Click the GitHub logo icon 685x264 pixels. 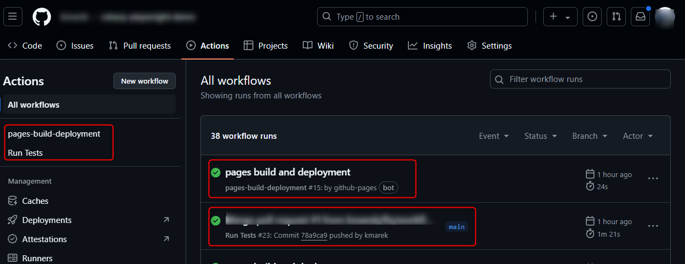(x=42, y=17)
